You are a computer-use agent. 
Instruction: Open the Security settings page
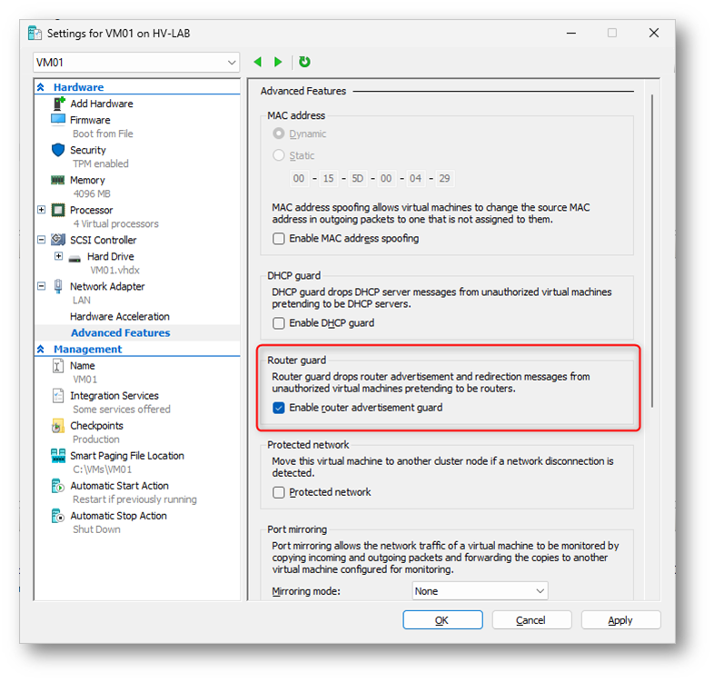88,150
